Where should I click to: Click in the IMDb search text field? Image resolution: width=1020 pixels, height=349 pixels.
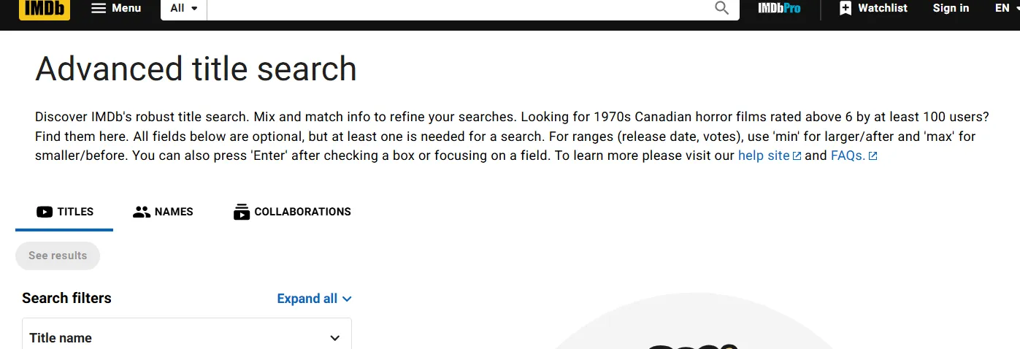pos(460,8)
